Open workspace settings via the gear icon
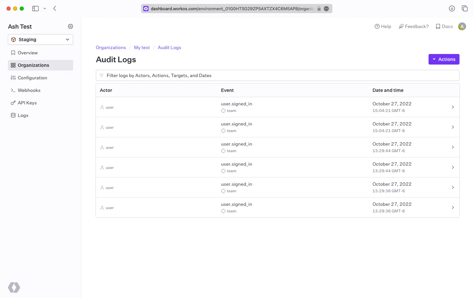474x298 pixels. coord(70,26)
